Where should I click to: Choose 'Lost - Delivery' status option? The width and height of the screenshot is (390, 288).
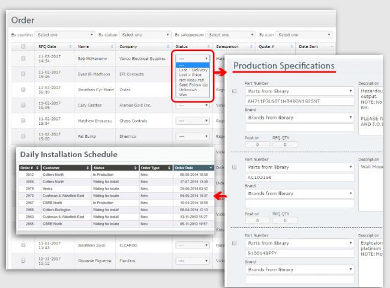pyautogui.click(x=193, y=70)
